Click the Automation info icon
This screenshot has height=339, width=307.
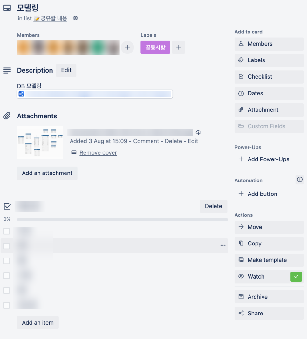click(x=300, y=180)
